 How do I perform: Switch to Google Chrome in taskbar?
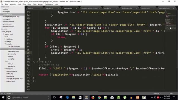pos(99,97)
